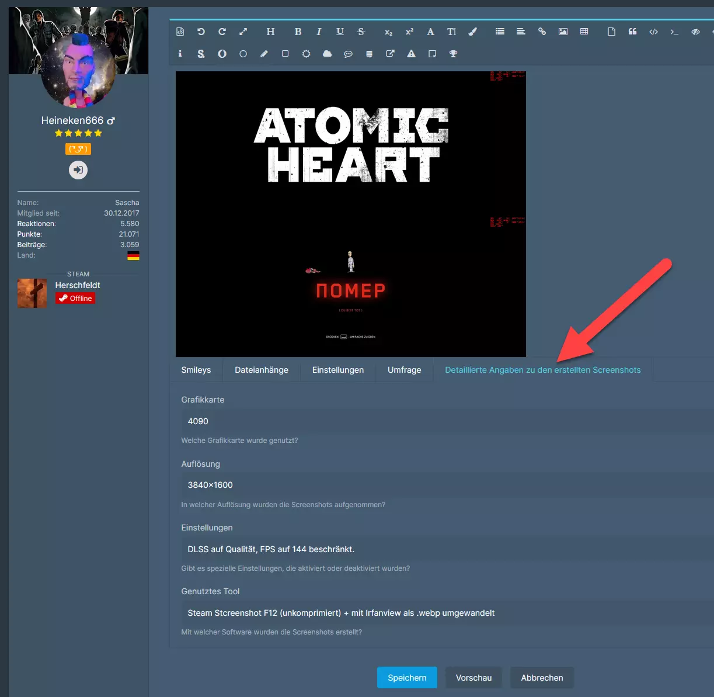Screen dimensions: 714x697
Task: Open the Smileys tab
Action: click(196, 370)
